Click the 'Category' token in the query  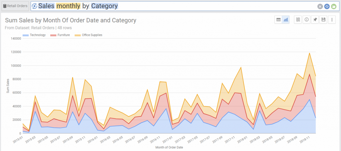[104, 6]
